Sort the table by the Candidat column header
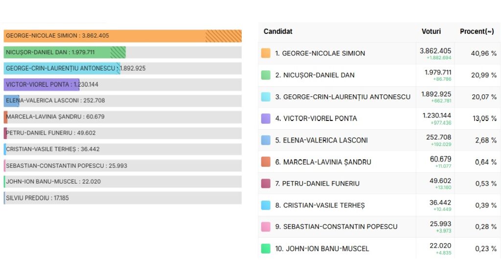 278,31
